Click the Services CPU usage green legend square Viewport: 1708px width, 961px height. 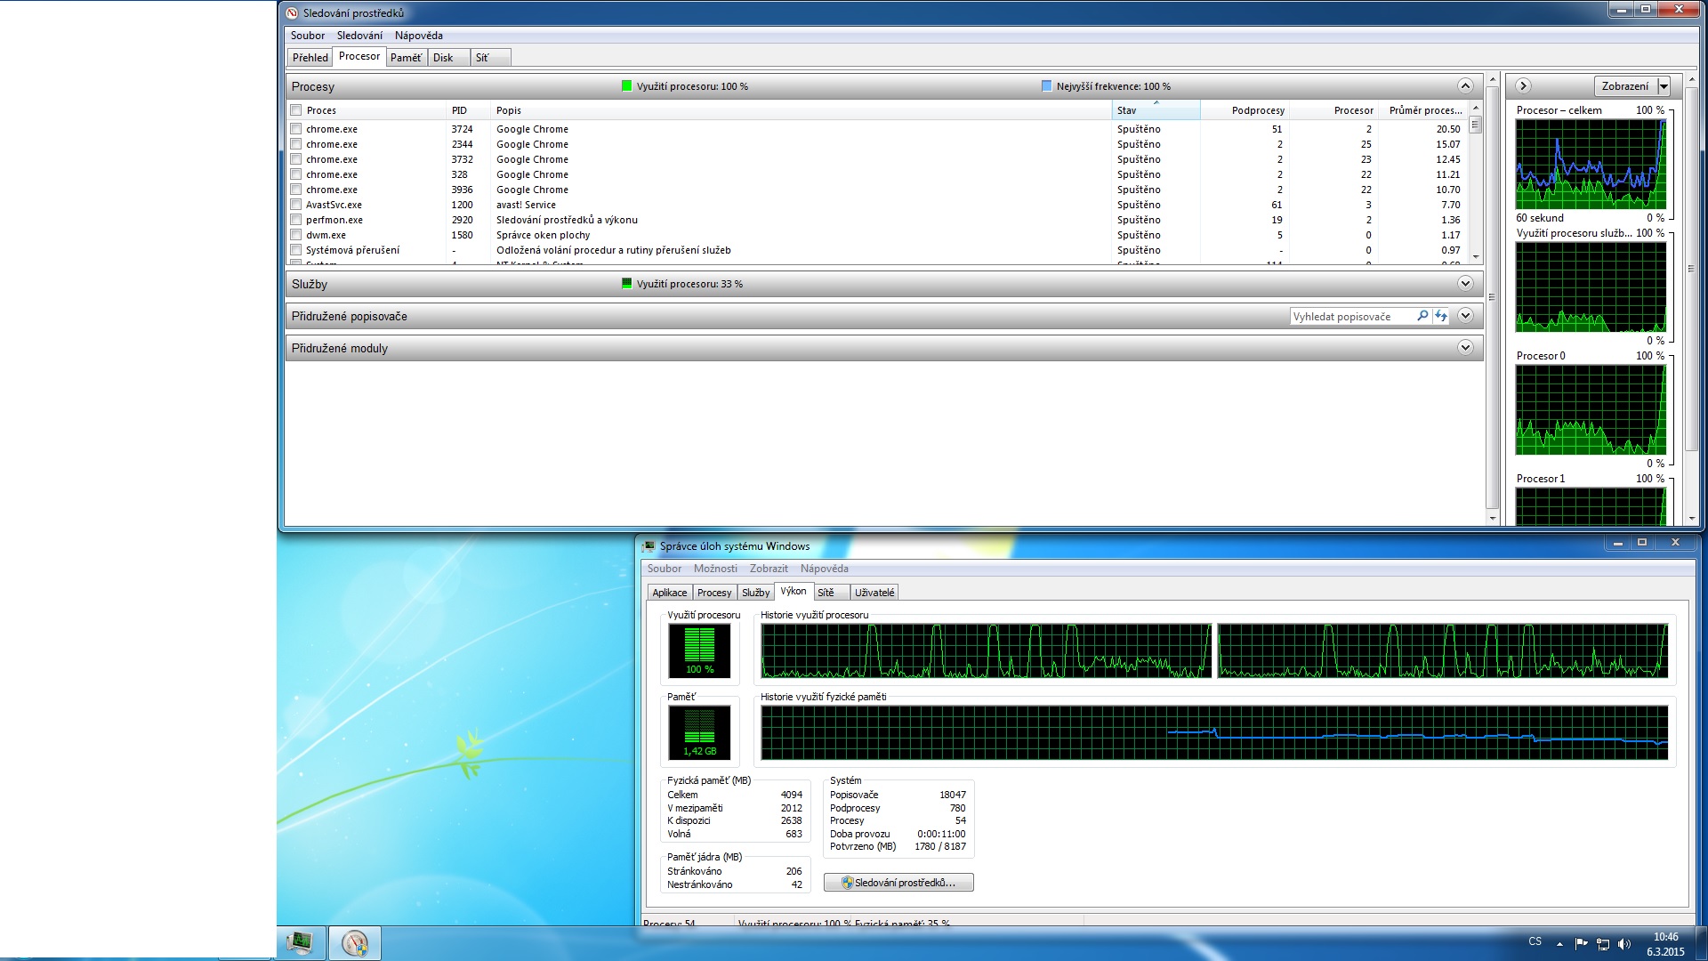(626, 284)
